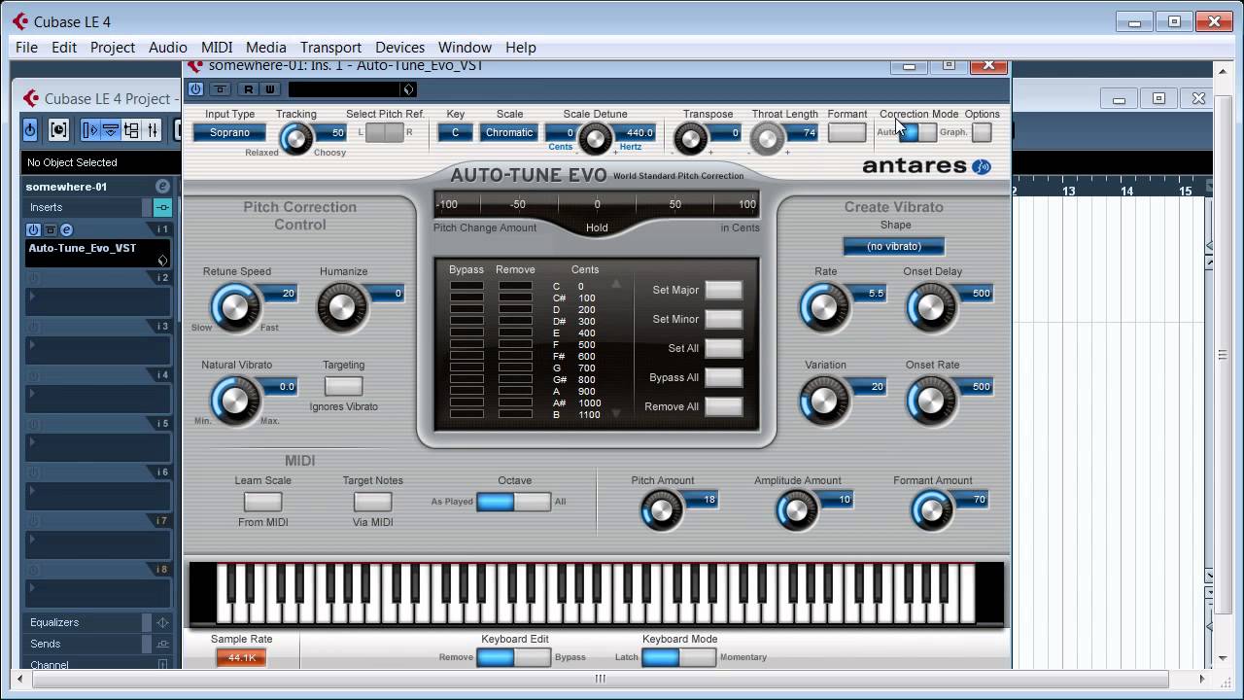
Task: Click scale list up scroll arrow
Action: (615, 285)
